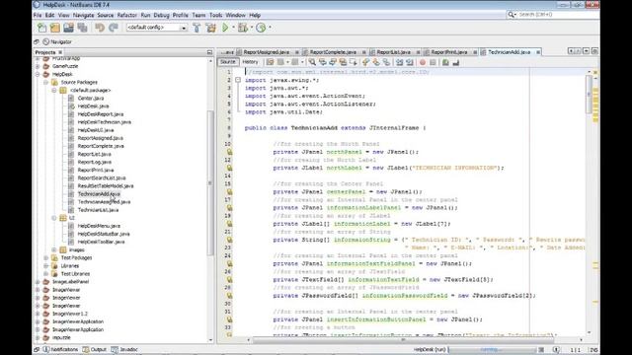Click the Shift Line Left icon
Viewport: 632px width, 355px height.
(399, 62)
